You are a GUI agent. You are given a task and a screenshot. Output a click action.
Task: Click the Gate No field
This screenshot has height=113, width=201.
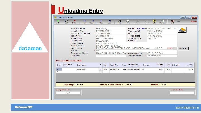click(162, 33)
